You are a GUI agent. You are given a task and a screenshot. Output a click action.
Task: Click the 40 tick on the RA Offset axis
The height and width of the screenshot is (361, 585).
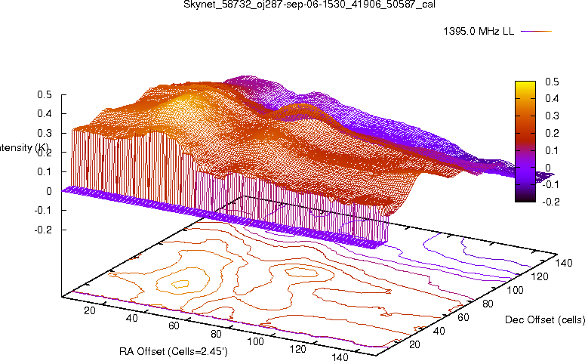[131, 318]
